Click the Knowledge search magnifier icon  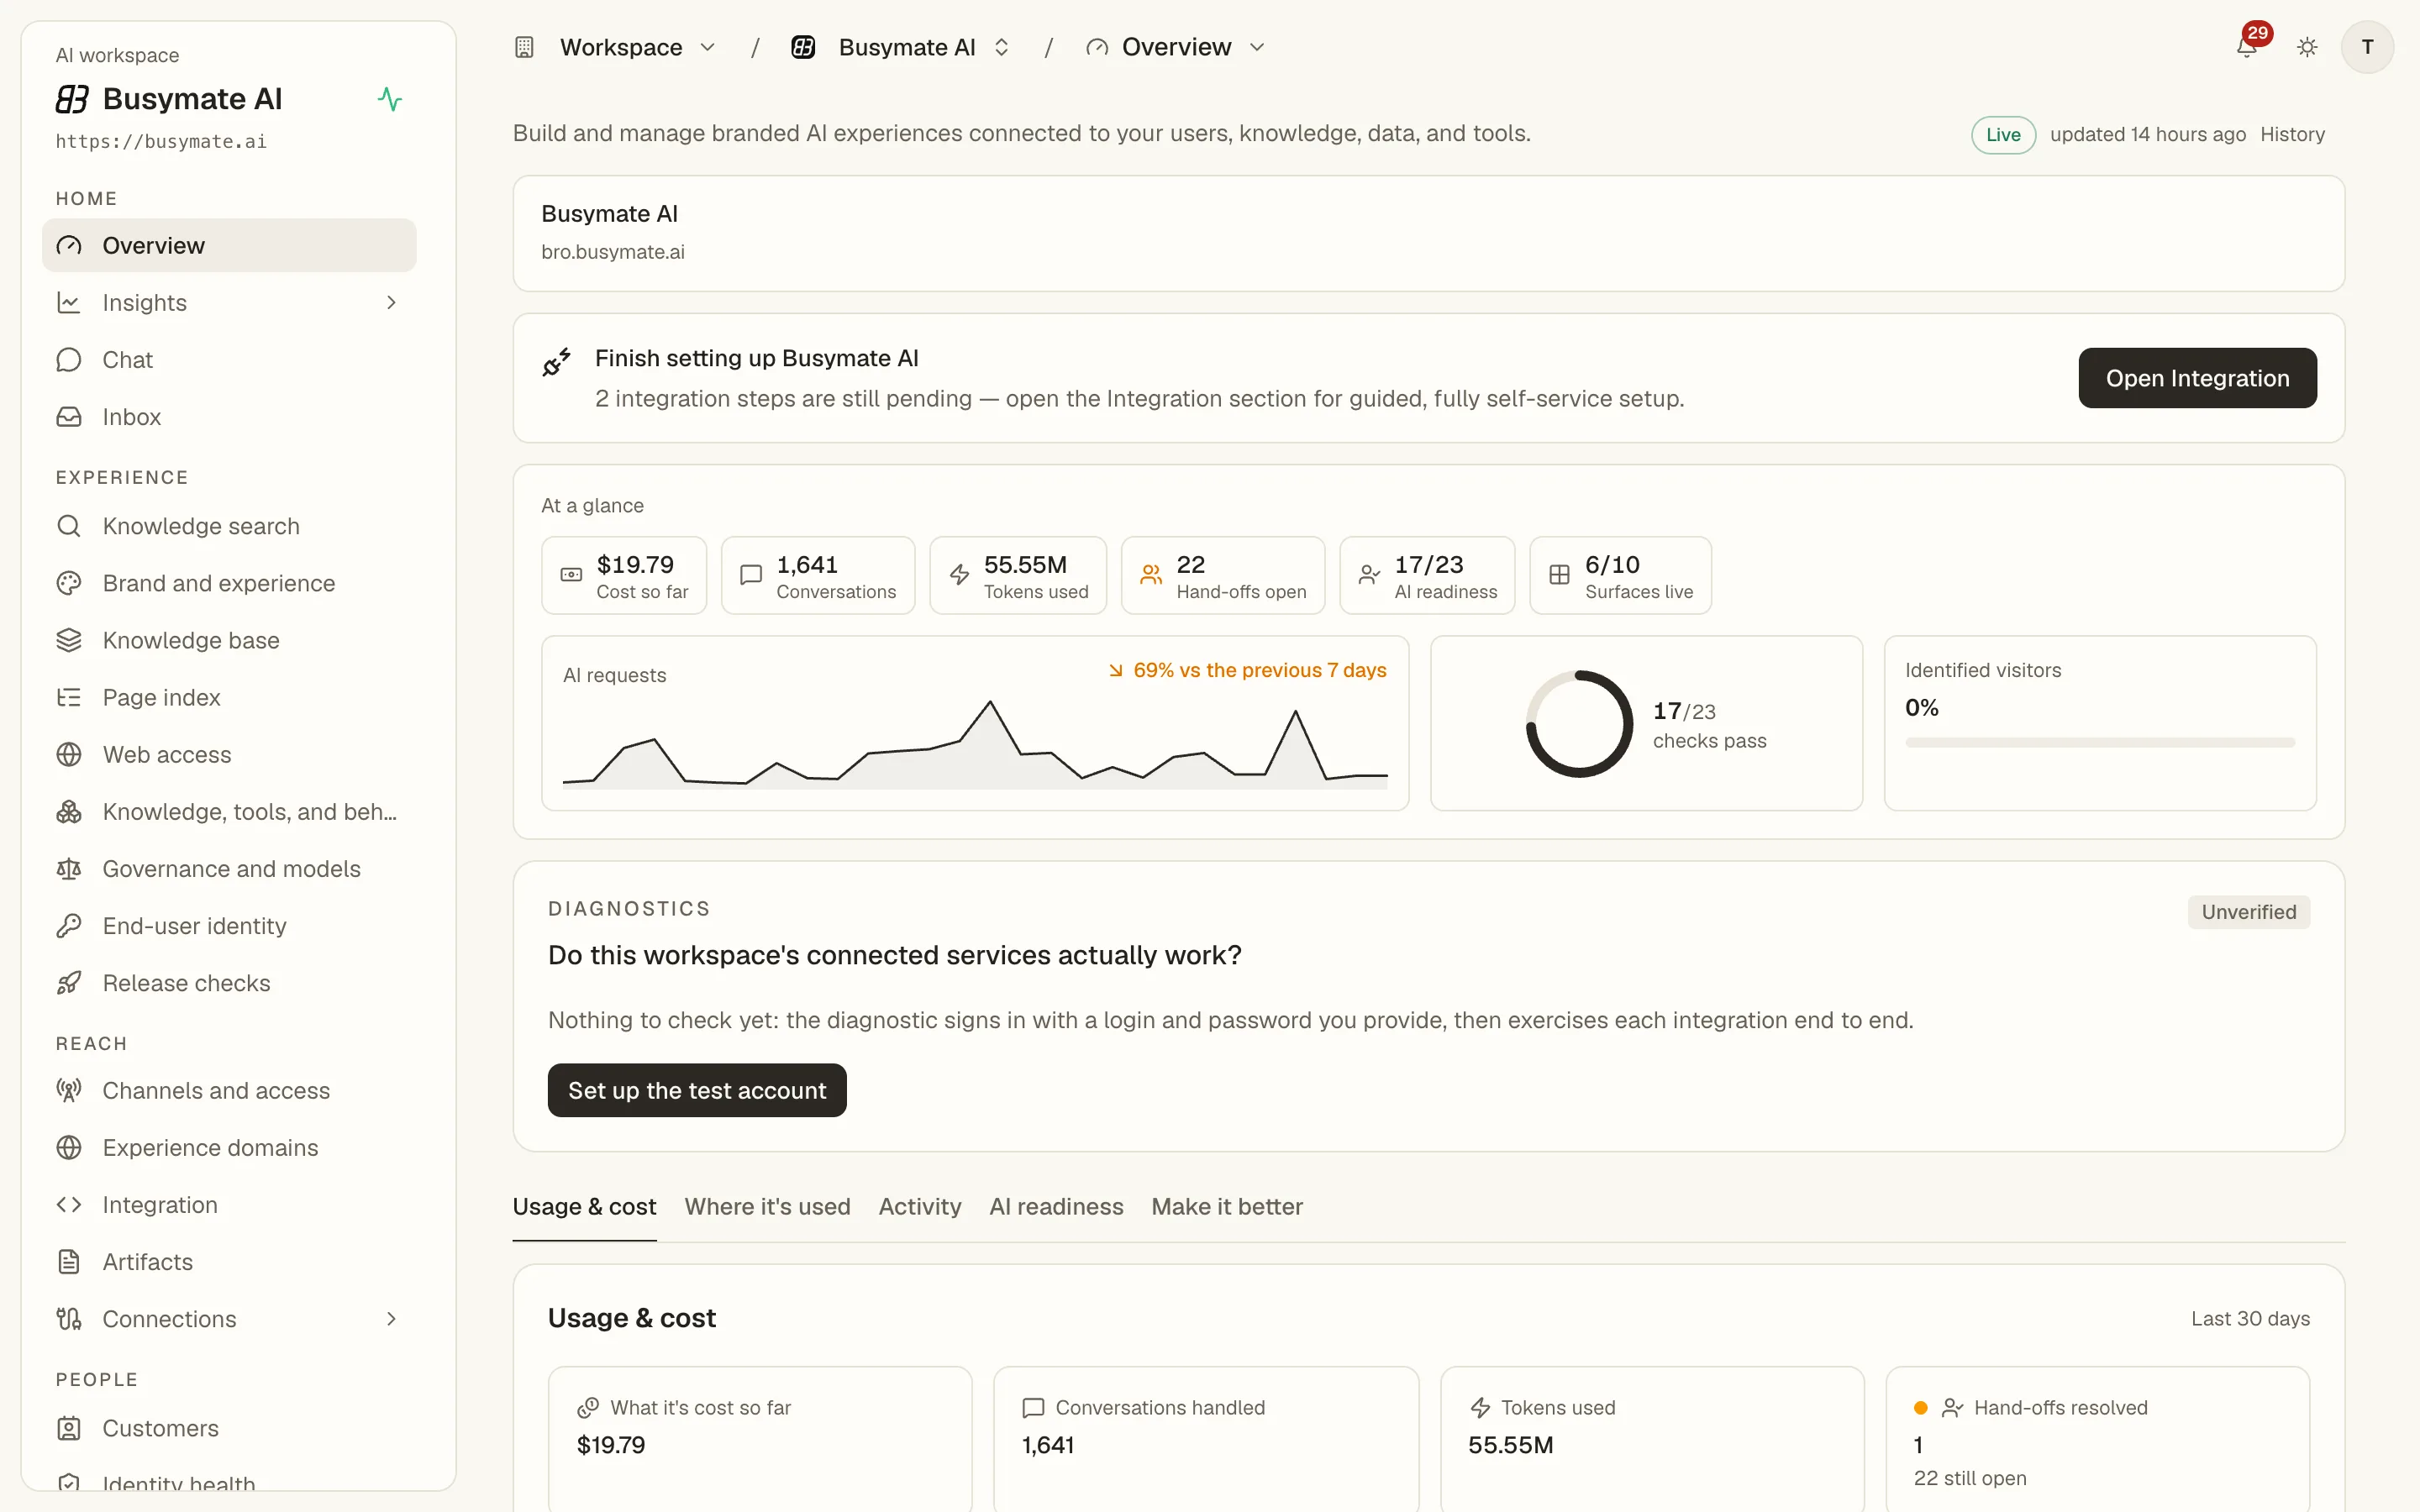pos(69,526)
